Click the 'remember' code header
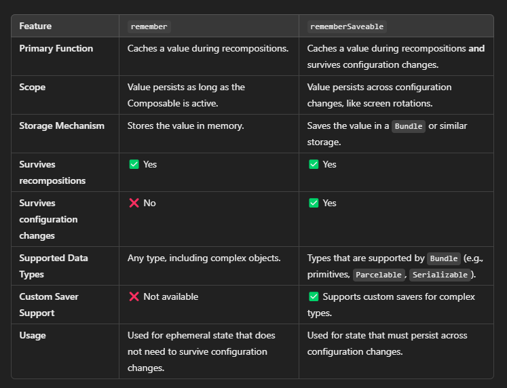Viewport: 507px width, 388px height. pos(149,26)
